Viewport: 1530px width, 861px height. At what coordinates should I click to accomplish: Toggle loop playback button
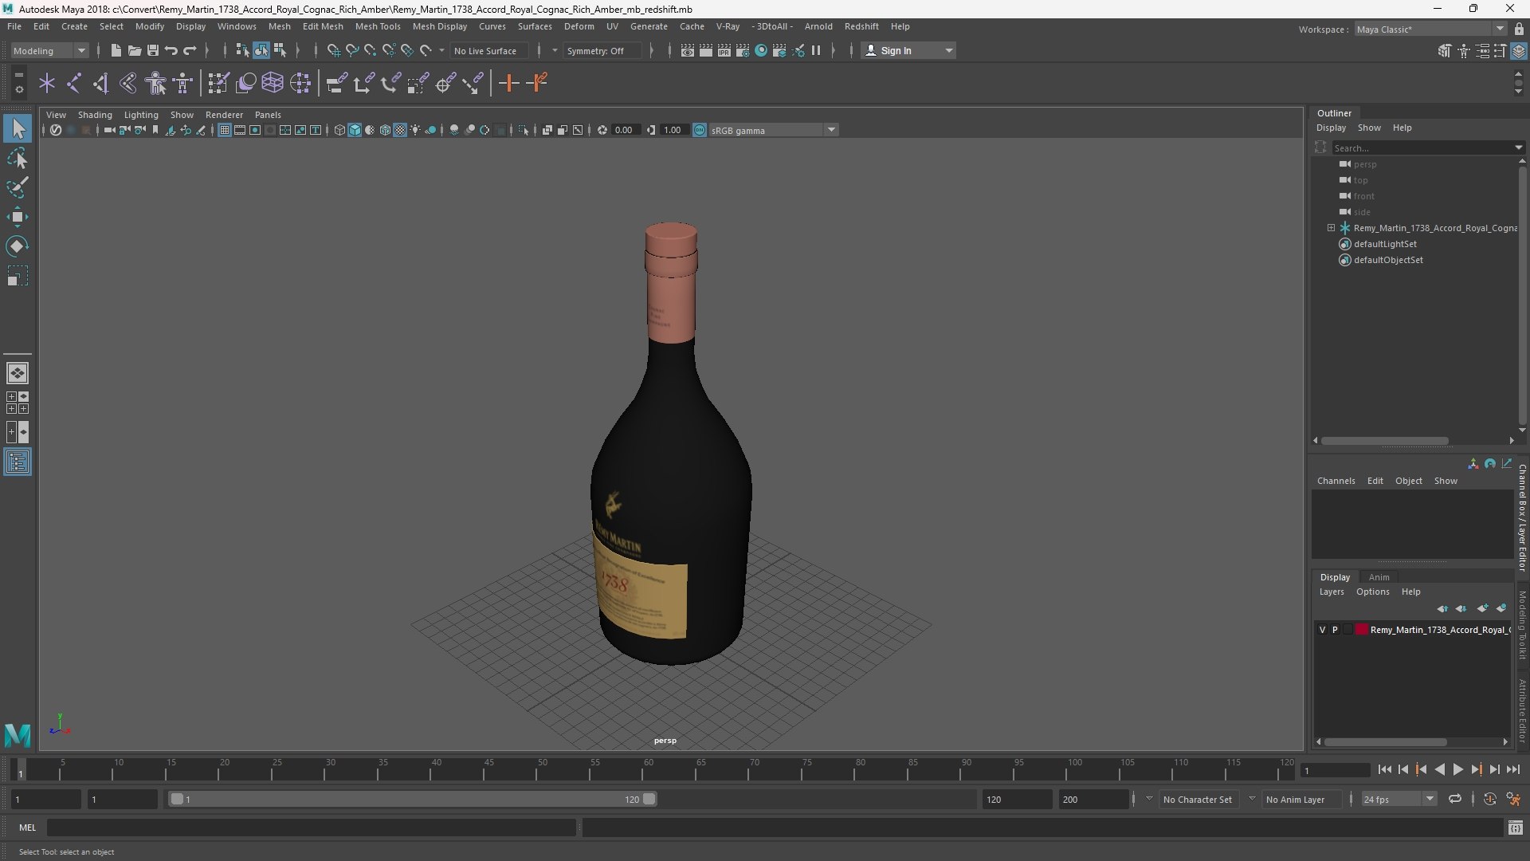[x=1455, y=799]
